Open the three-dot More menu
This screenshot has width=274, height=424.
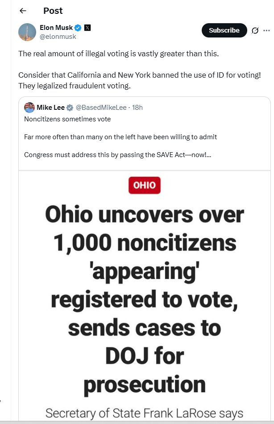(x=267, y=30)
